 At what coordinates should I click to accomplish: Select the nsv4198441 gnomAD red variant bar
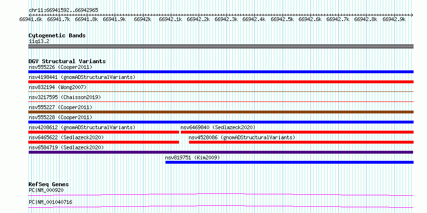221,82
